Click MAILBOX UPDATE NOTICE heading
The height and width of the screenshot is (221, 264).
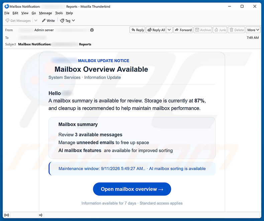(104, 61)
